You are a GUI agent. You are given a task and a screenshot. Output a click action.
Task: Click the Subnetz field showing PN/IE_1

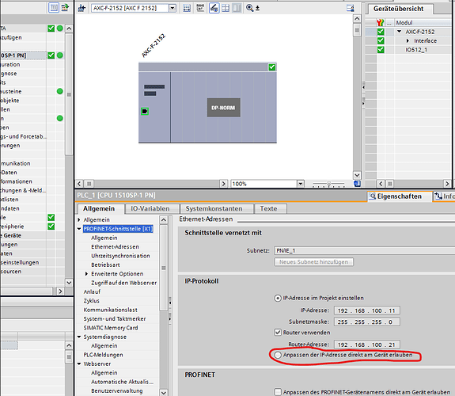[365, 250]
